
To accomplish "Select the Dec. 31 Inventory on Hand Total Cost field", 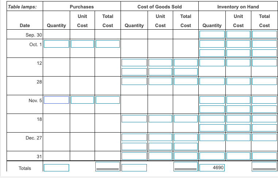I will pos(264,156).
